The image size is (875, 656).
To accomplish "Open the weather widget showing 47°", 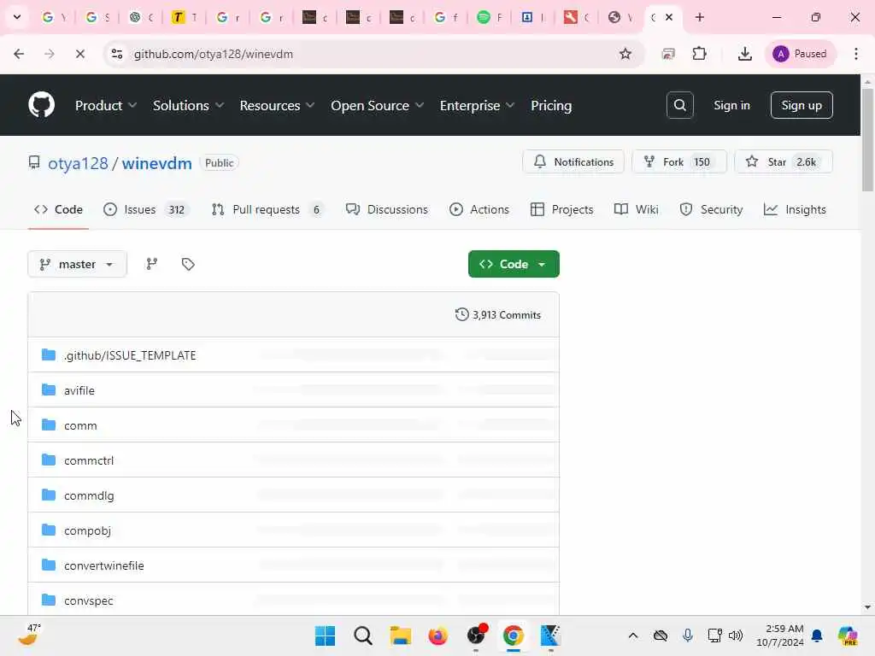I will (x=28, y=635).
